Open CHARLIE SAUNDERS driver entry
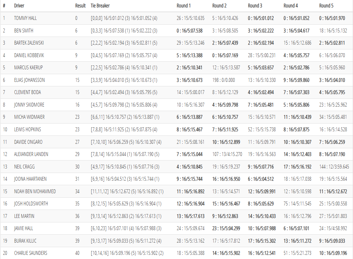Screen dimensions: 353x259 coord(31,253)
